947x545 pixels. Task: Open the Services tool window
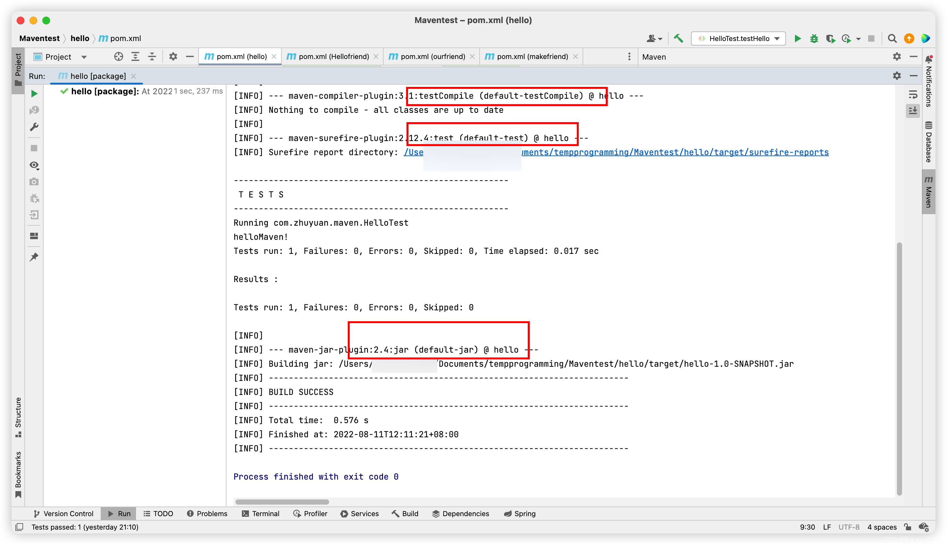tap(360, 514)
